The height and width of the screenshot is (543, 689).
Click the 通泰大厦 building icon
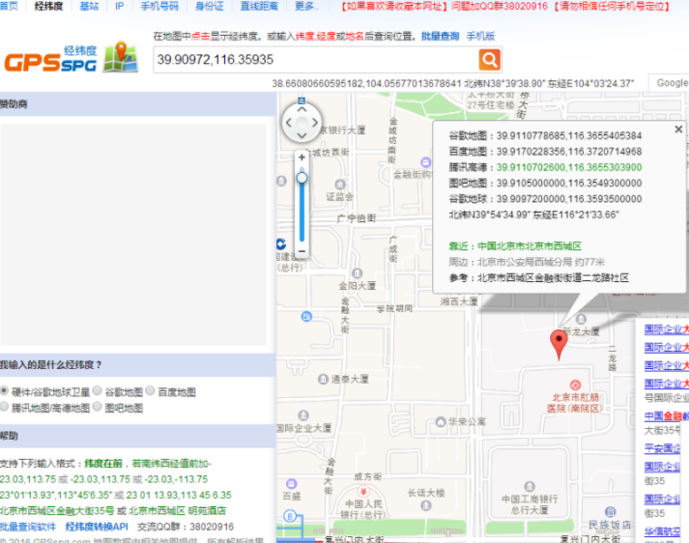[x=323, y=379]
